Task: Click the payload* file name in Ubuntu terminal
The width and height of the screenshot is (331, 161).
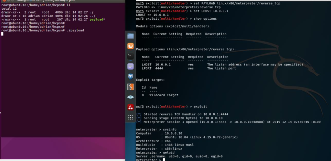Action: coord(97,20)
